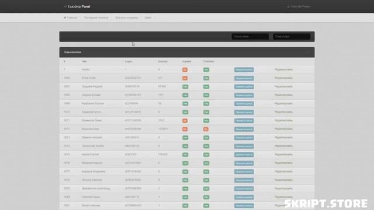374x210 pixels.
Task: Toggle the admin badge for user 1671
Action: [x=185, y=121]
